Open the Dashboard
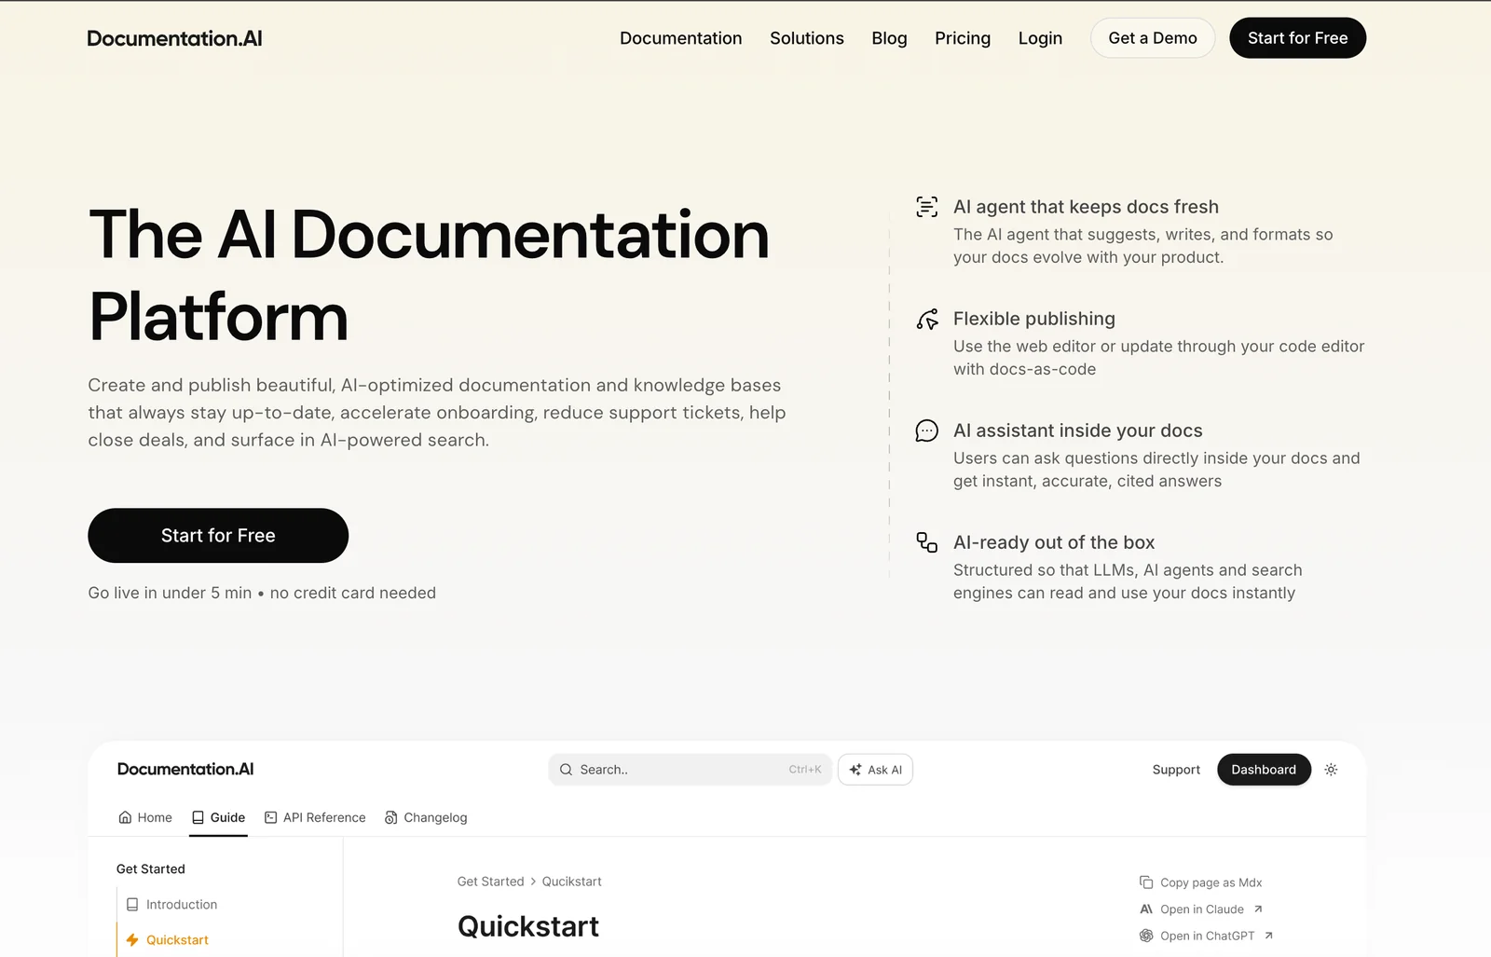Viewport: 1491px width, 957px height. 1264,770
